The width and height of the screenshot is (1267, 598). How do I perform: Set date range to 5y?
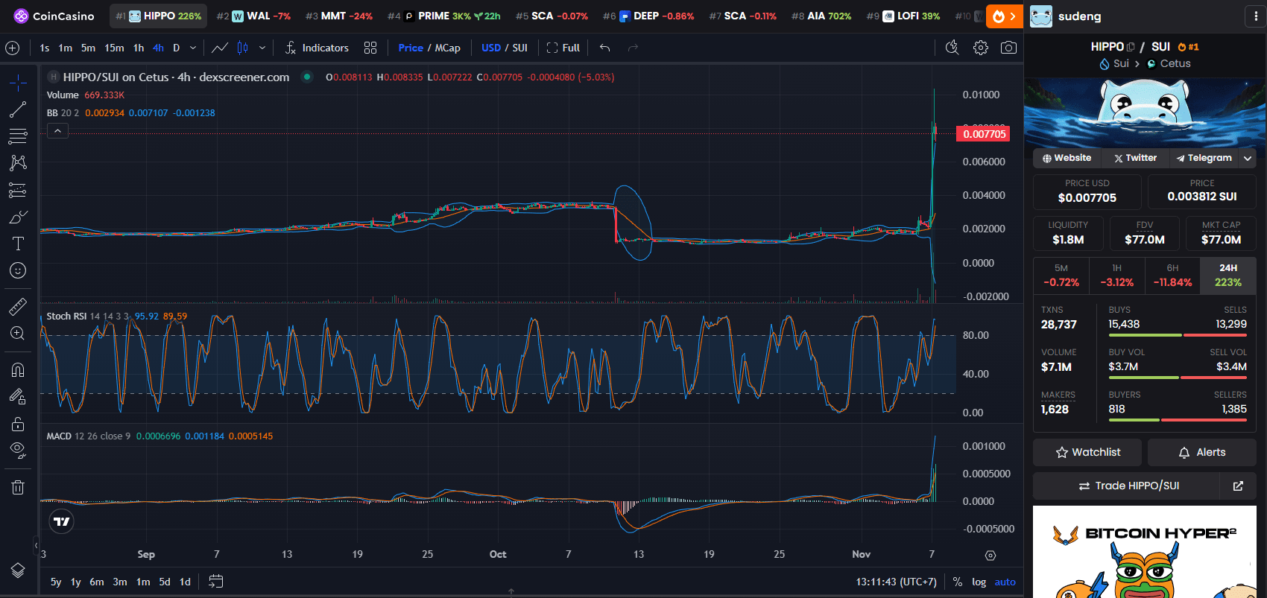(56, 582)
